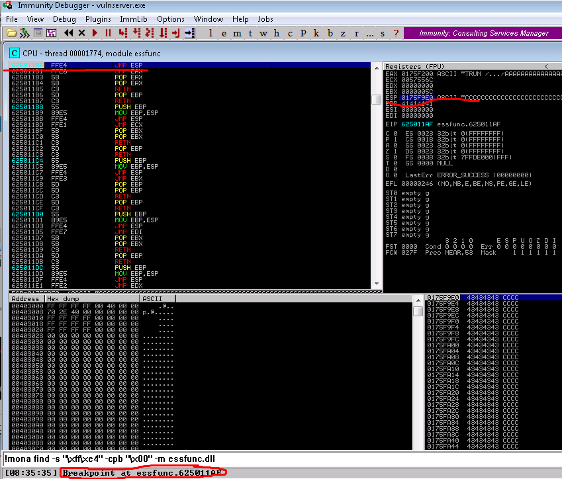Click the Execute Till Return icon
This screenshot has width=562, height=479.
[x=176, y=33]
